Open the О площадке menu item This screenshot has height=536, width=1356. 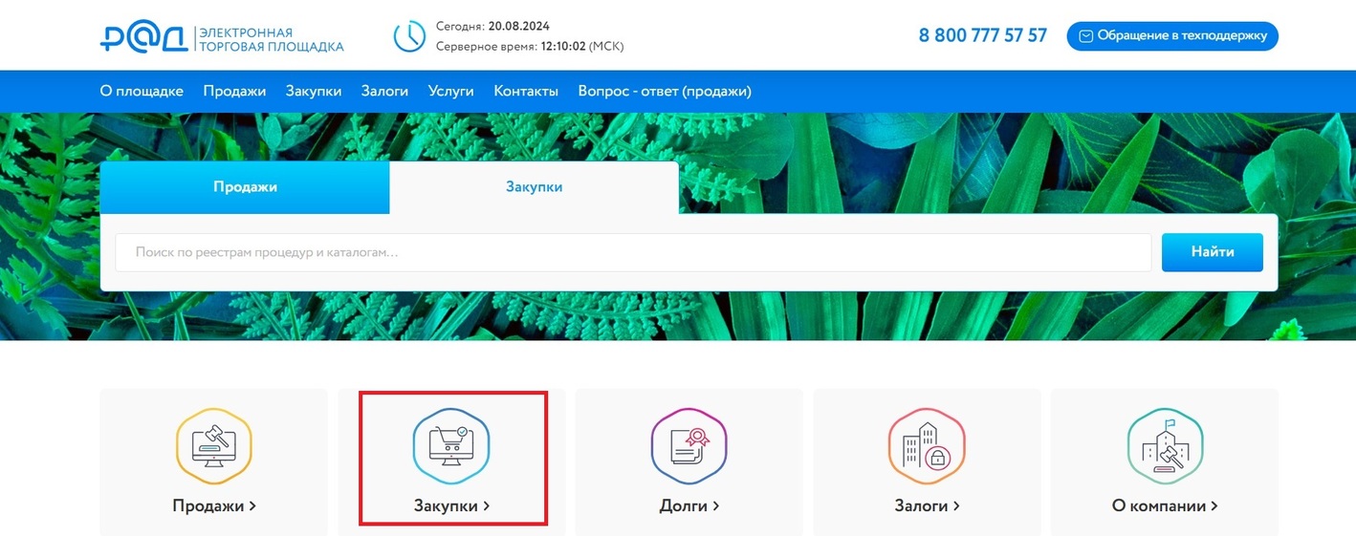click(142, 91)
